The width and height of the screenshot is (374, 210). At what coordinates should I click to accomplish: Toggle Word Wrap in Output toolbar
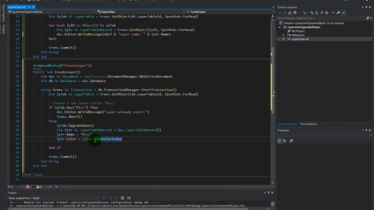click(x=129, y=198)
